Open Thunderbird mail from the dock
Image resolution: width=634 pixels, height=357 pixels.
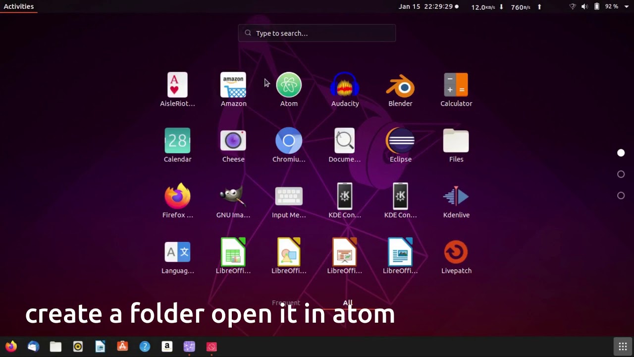pyautogui.click(x=33, y=347)
